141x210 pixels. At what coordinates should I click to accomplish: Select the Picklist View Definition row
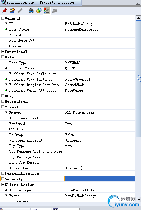pos(68,74)
